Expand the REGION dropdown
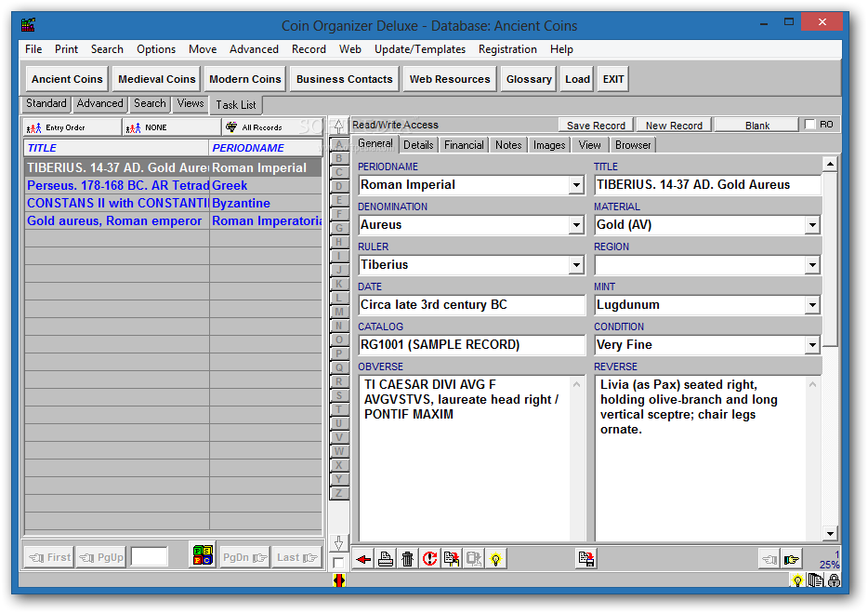The height and width of the screenshot is (613, 868). [812, 265]
